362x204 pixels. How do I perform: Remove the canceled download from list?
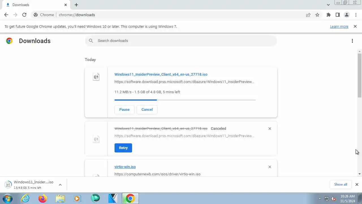(270, 129)
